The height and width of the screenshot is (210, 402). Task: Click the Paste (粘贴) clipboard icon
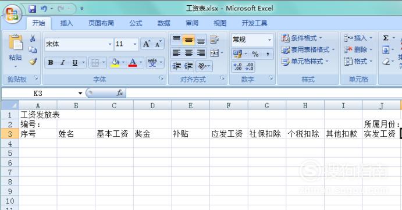tap(16, 42)
